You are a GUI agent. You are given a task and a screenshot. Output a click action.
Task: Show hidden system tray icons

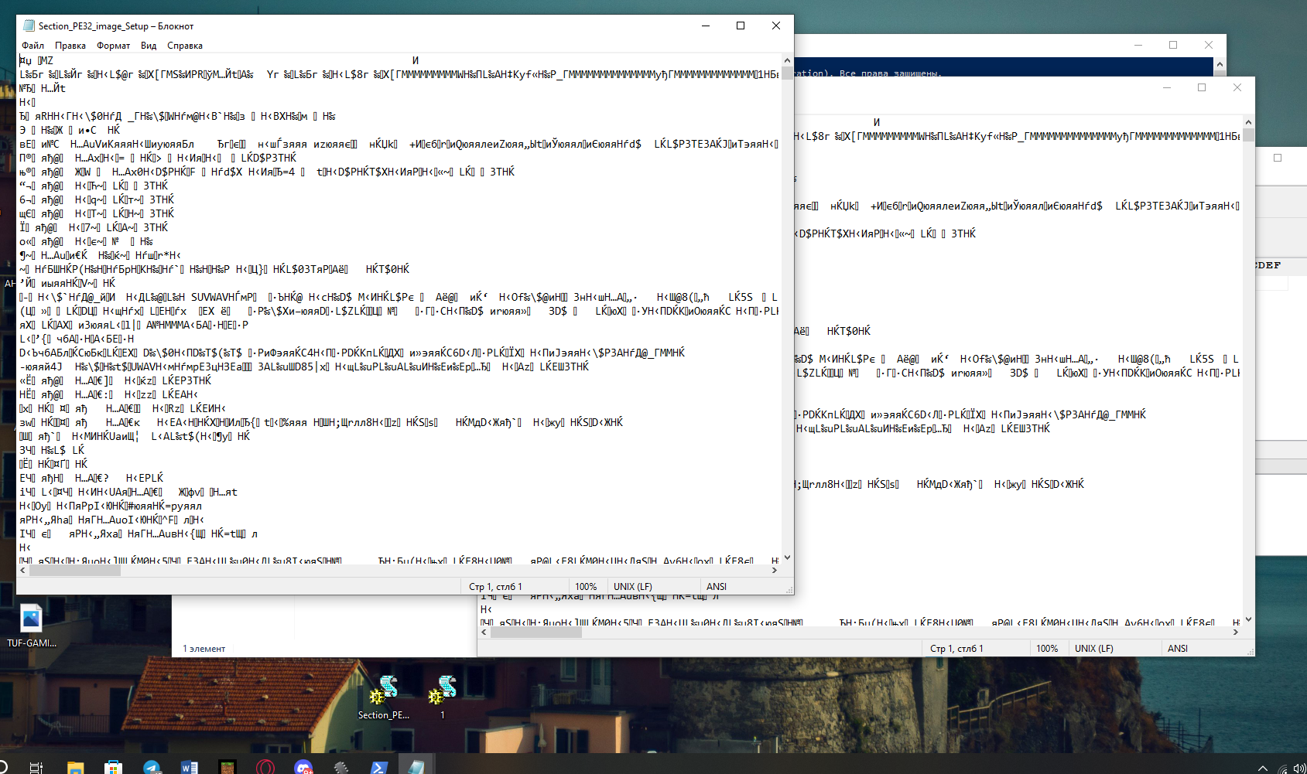[x=1263, y=768]
